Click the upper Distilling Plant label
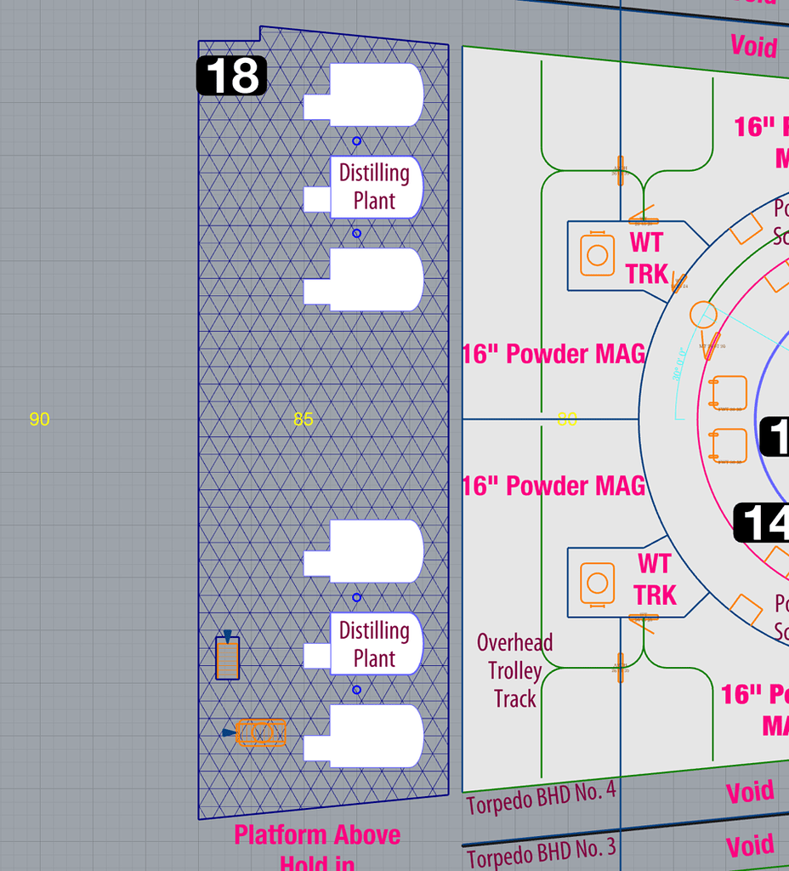Viewport: 789px width, 871px height. (372, 185)
